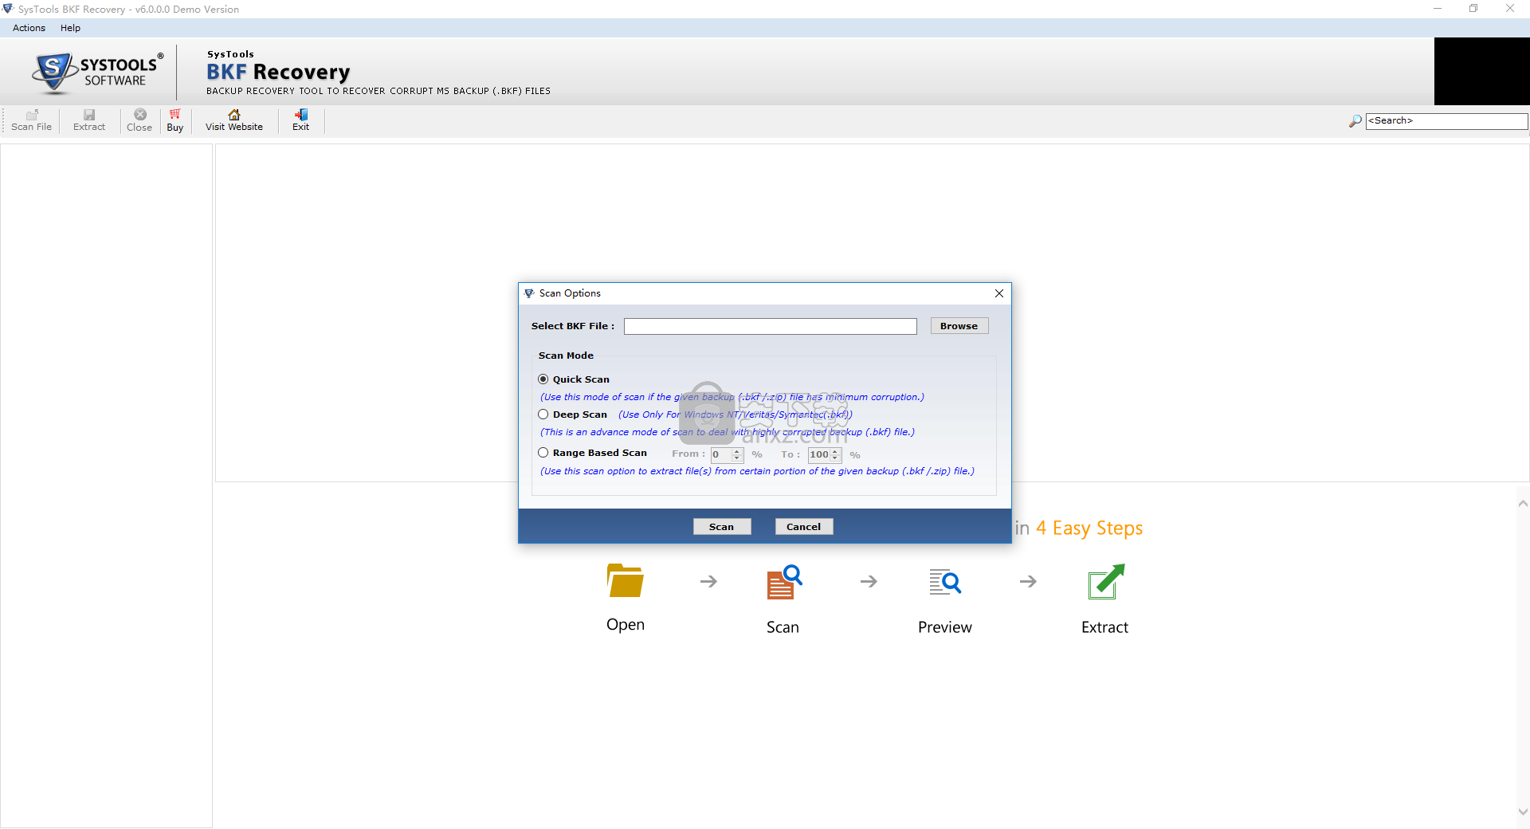Viewport: 1530px width, 829px height.
Task: Click the Browse button
Action: click(x=959, y=326)
